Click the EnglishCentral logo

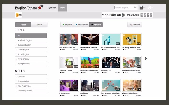pos(29,8)
